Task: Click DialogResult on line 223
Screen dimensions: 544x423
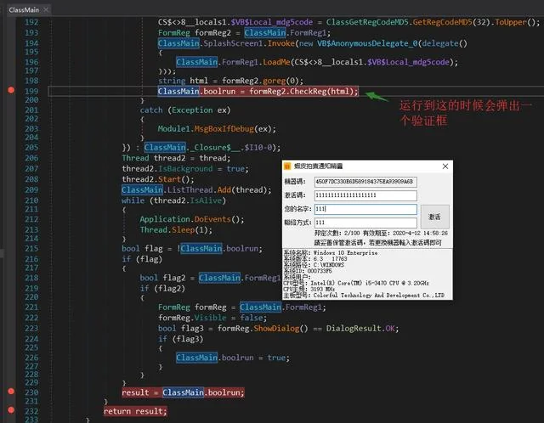Action: (354, 328)
